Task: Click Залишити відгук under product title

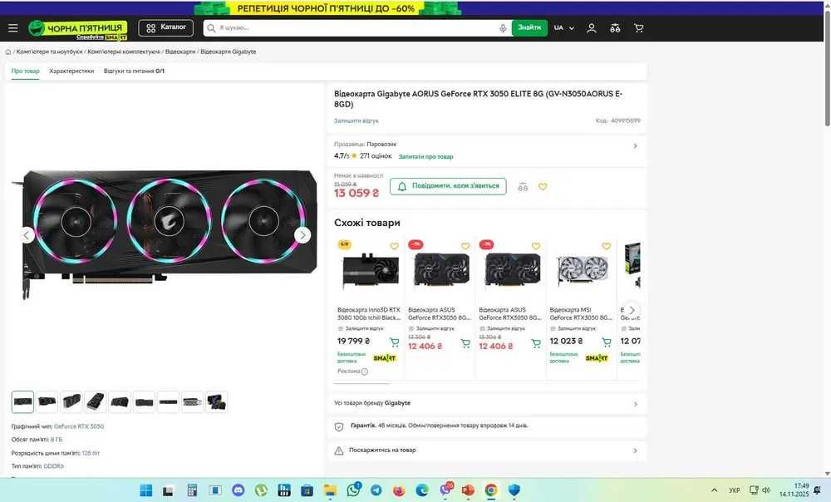Action: coord(356,121)
